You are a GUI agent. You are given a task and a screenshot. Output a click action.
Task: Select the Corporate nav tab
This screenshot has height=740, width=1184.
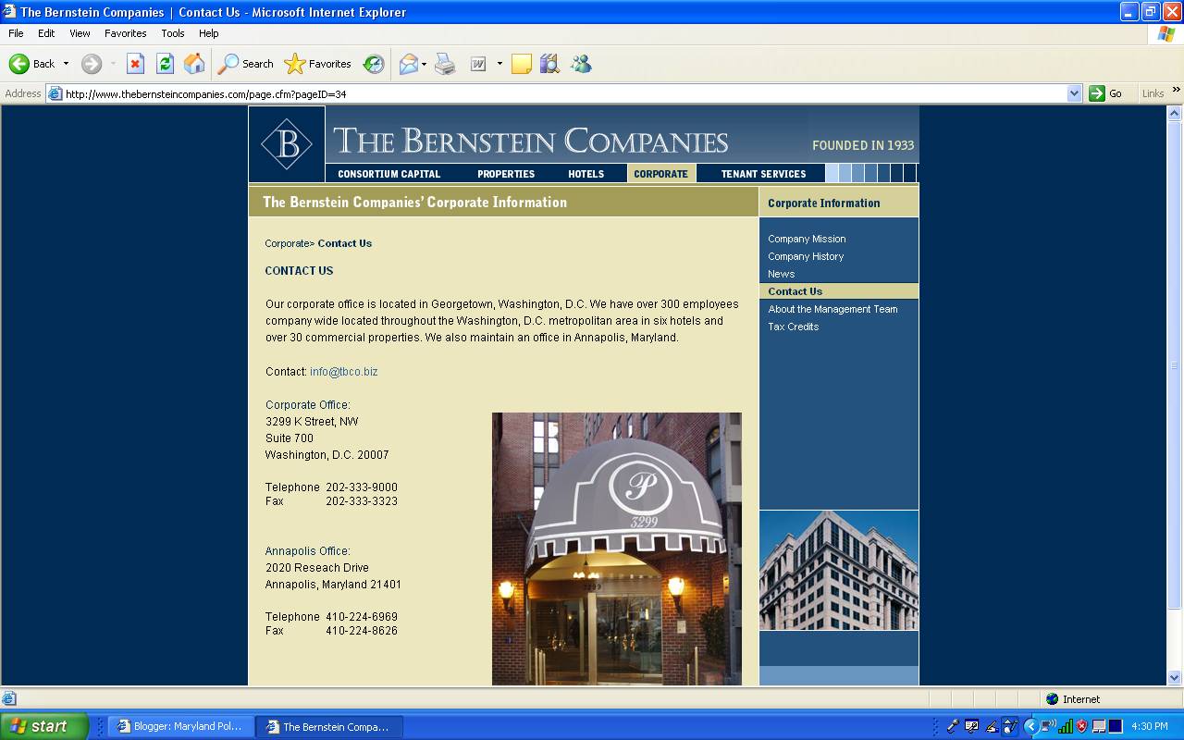pos(660,174)
